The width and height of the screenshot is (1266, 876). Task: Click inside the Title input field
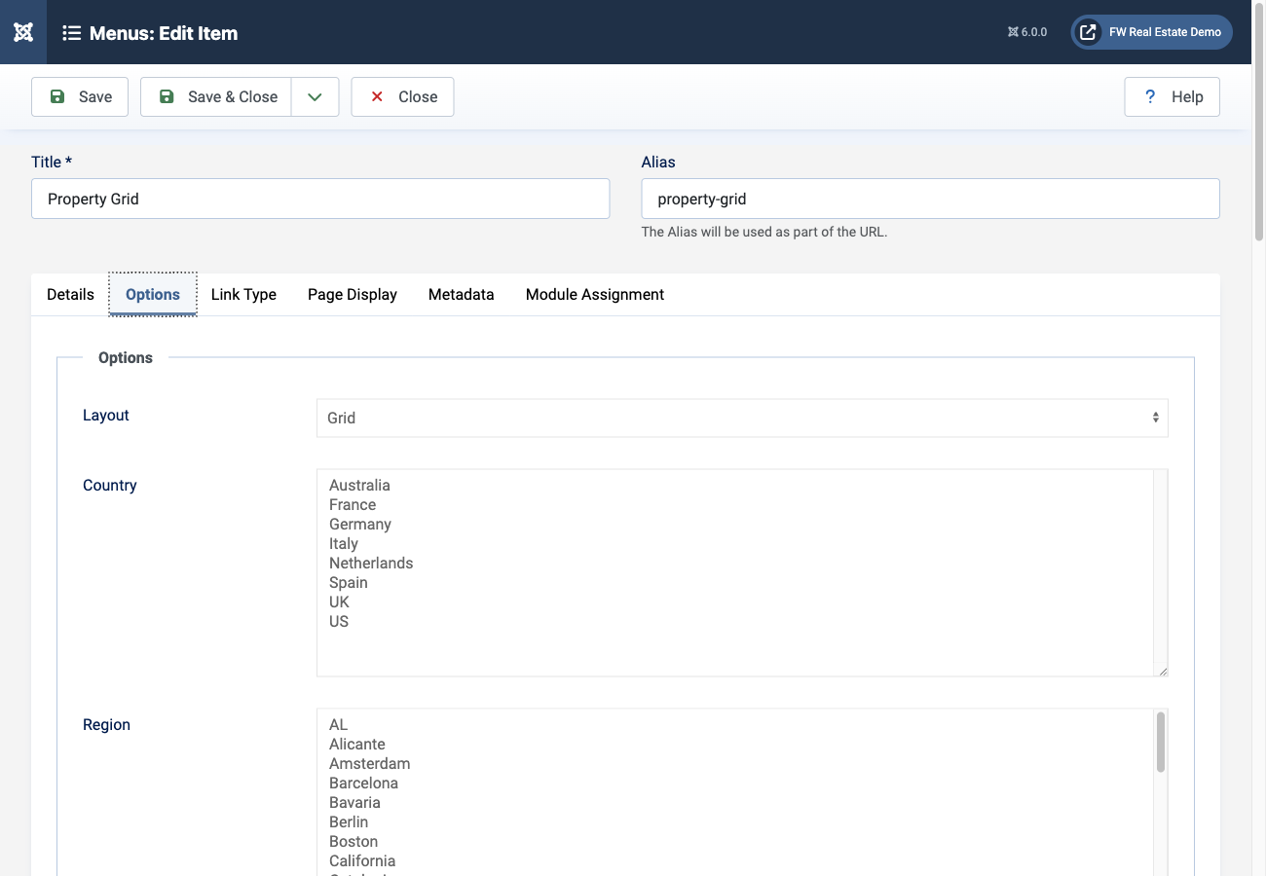click(x=320, y=199)
